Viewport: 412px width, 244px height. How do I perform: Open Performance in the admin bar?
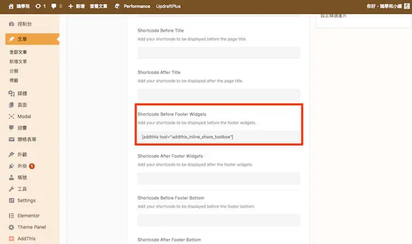tap(137, 6)
